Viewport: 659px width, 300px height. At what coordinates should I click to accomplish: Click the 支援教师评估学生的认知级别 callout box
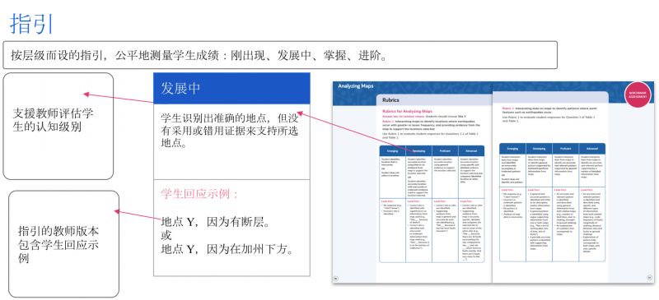pyautogui.click(x=58, y=126)
